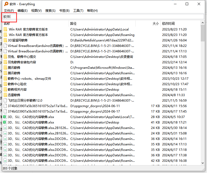Viewport: 207px width, 173px height.
Task: Sort results by 修改时间 column header
Action: 180,23
